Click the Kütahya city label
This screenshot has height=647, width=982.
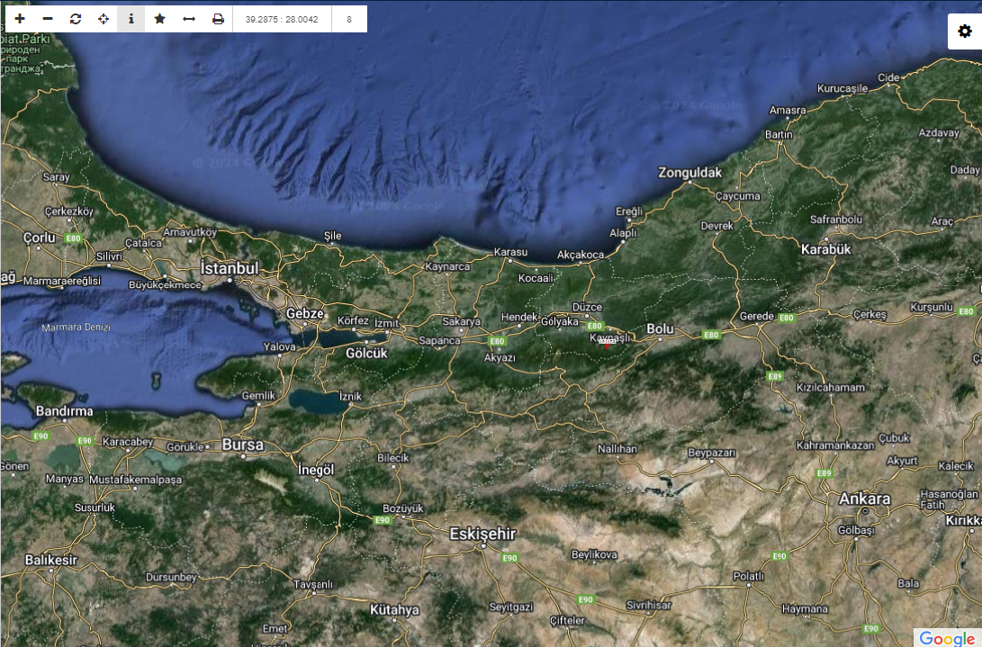pyautogui.click(x=394, y=610)
